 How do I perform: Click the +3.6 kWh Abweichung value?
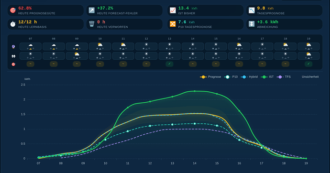click(x=267, y=22)
